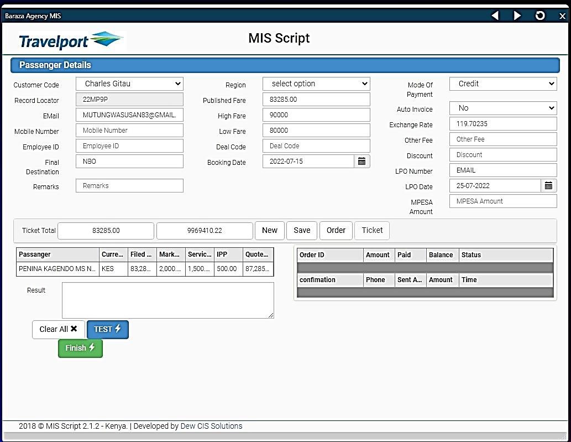Focus the MPESA Amount field
The image size is (571, 442).
point(503,201)
